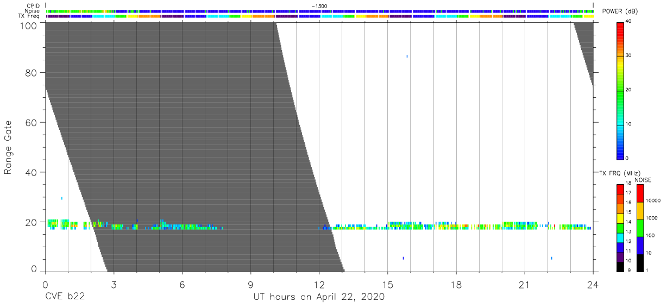
Task: Click the isolated echo near gate 29 before hour 1
Action: click(62, 198)
